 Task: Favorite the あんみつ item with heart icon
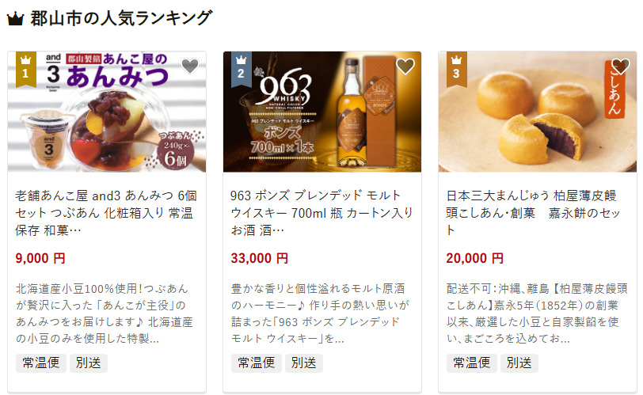pyautogui.click(x=190, y=66)
